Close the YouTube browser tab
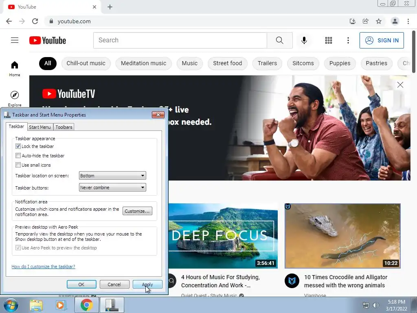The height and width of the screenshot is (313, 417). coord(94,7)
